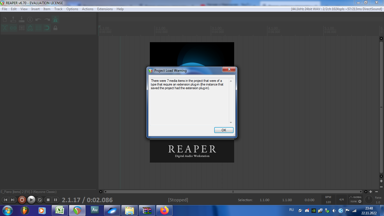
Task: Open the Extensions menu
Action: coord(105,9)
